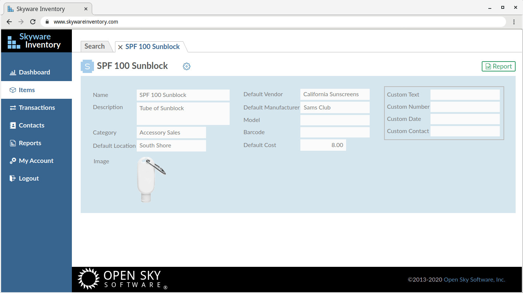Open the Transactions section
The height and width of the screenshot is (293, 523).
click(x=36, y=107)
